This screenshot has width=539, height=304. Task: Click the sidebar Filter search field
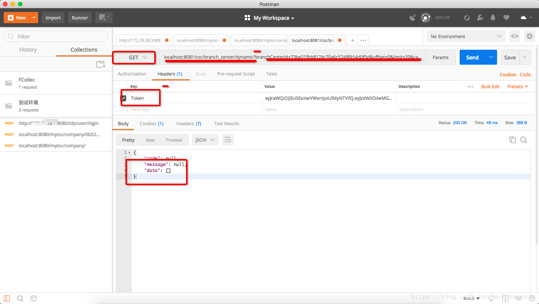pos(56,36)
